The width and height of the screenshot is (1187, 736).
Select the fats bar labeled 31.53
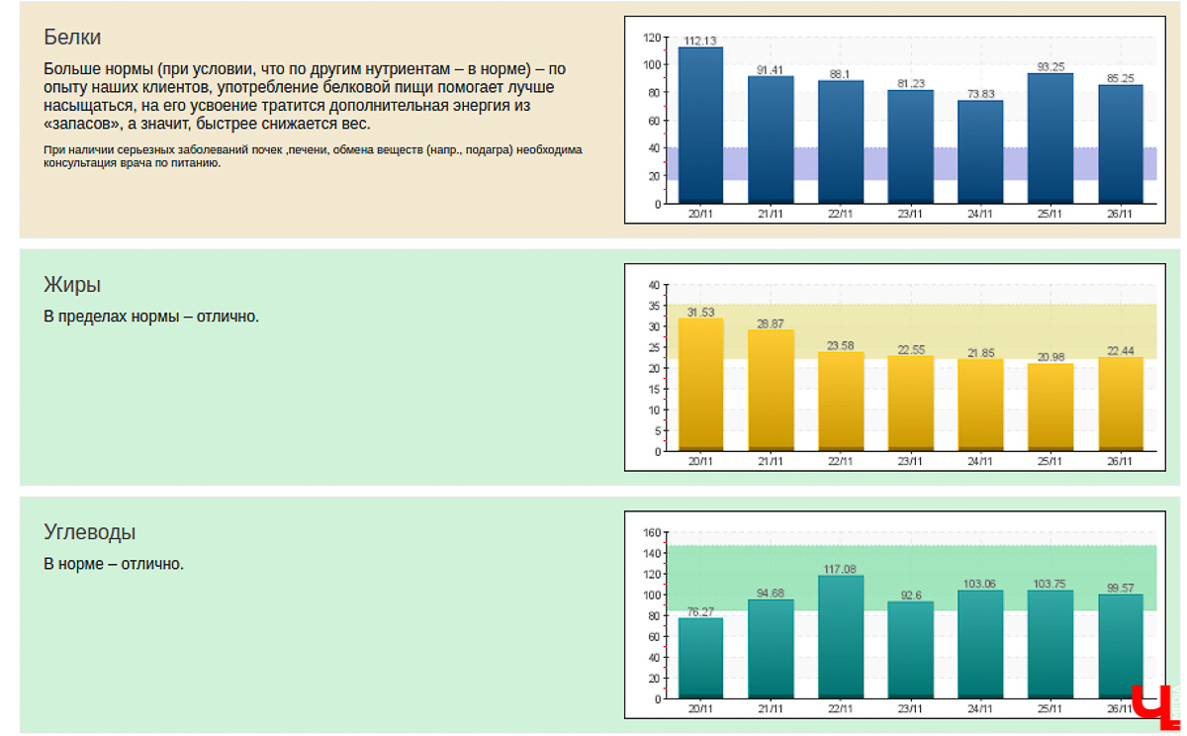click(x=700, y=384)
